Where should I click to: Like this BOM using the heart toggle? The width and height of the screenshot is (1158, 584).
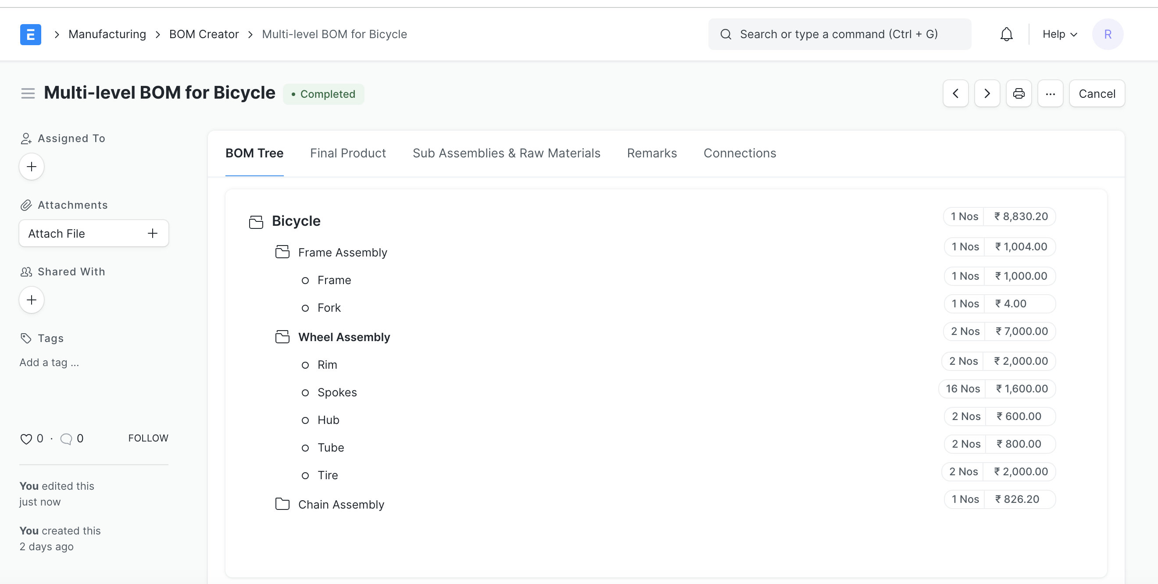tap(25, 438)
